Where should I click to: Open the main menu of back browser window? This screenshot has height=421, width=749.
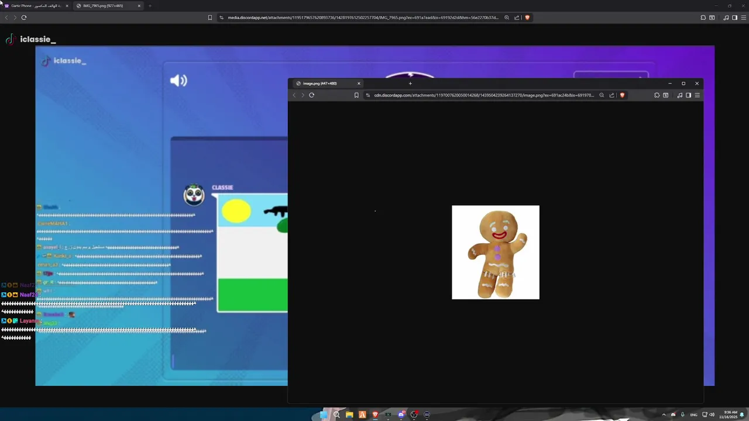point(743,18)
